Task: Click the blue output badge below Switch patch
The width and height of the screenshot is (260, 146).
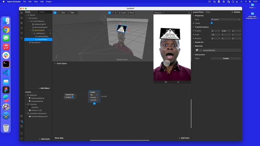Action: [94, 104]
